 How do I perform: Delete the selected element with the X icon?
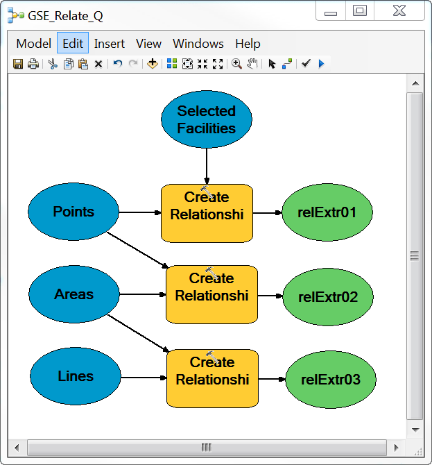(x=98, y=64)
